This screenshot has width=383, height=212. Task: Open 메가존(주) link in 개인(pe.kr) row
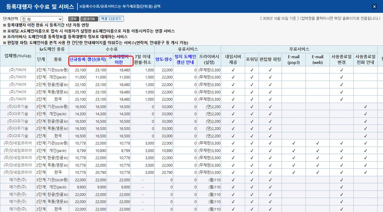18,187
